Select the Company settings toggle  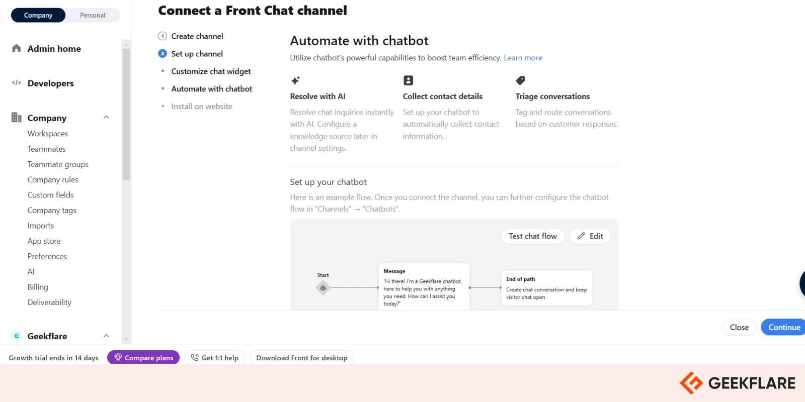[x=38, y=15]
